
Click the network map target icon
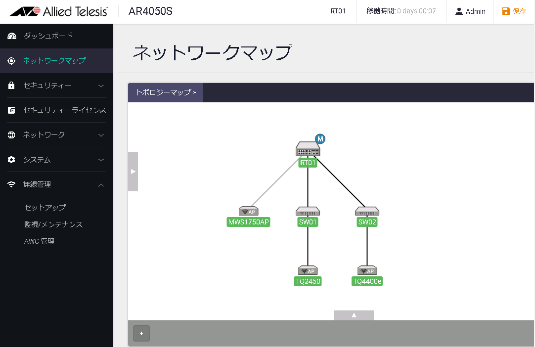click(x=11, y=61)
